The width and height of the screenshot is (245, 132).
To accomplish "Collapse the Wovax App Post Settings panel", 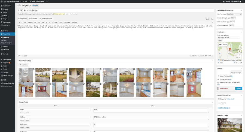I will pyautogui.click(x=241, y=10).
